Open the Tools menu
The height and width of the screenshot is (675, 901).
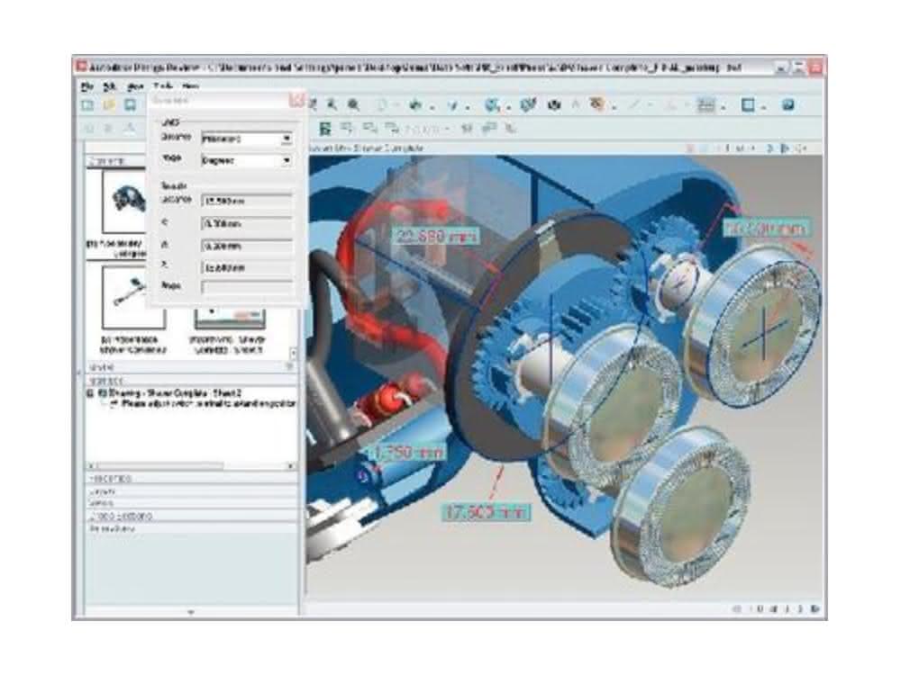click(x=162, y=86)
